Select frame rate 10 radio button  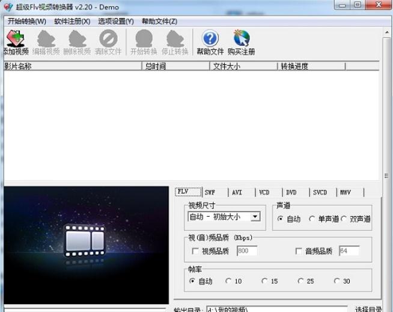coord(228,281)
